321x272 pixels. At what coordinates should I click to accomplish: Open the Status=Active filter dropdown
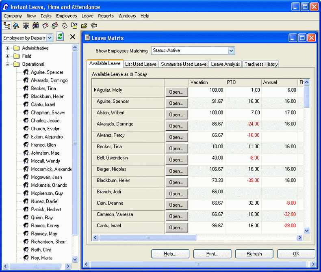coord(231,51)
